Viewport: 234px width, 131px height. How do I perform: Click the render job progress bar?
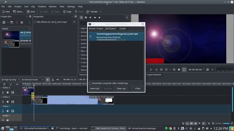point(111,40)
